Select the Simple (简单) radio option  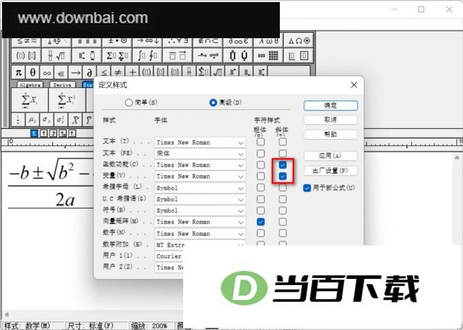(x=141, y=102)
